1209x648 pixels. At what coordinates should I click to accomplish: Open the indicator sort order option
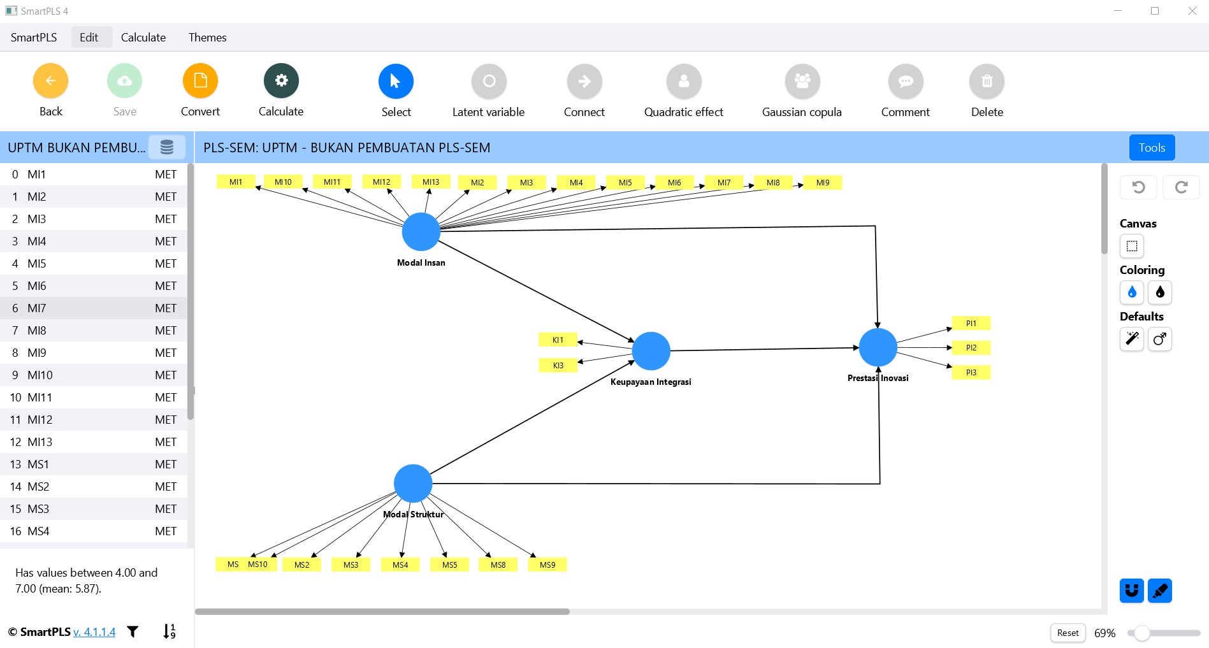169,631
